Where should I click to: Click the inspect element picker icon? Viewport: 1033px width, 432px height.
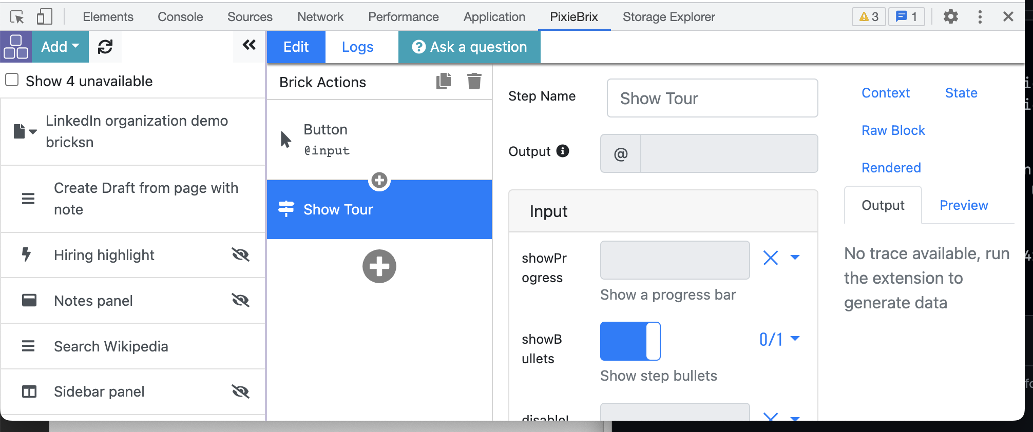[17, 17]
